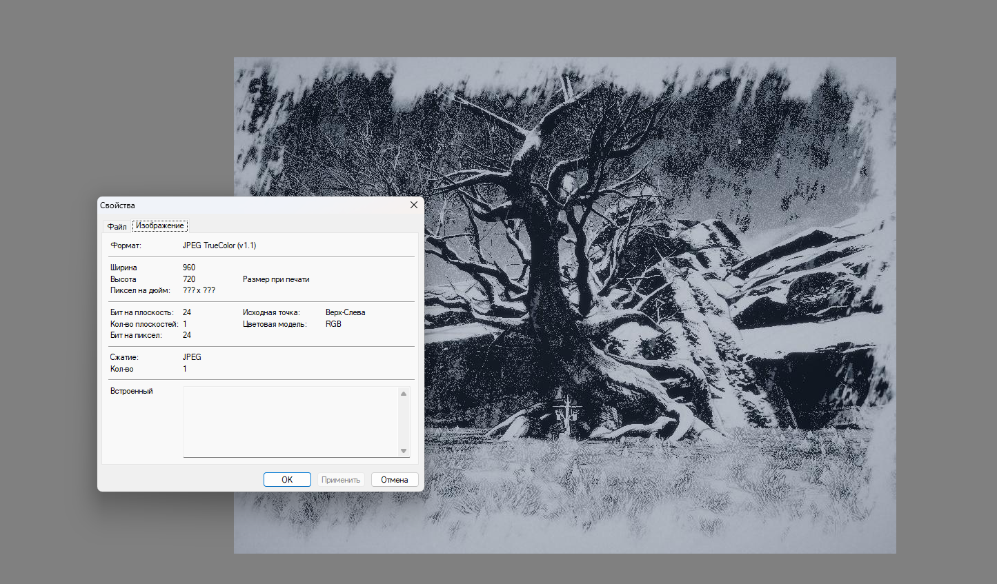Click the Сжатие value JPEG
This screenshot has height=584, width=997.
pos(192,357)
